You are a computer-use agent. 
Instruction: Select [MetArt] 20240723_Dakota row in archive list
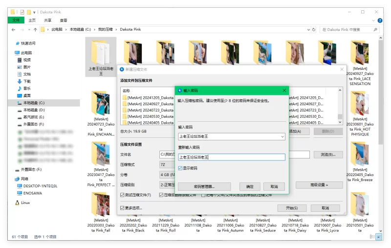pyautogui.click(x=149, y=110)
